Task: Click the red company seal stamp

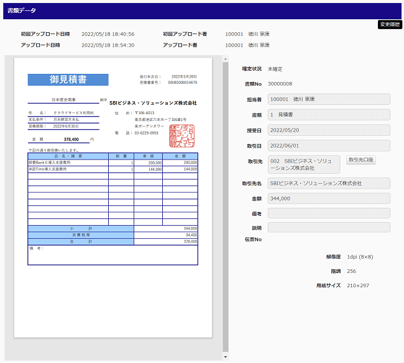Action: coord(182,136)
